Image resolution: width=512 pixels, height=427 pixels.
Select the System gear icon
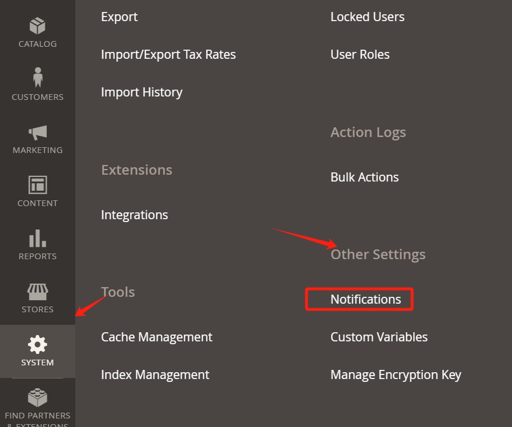click(38, 344)
